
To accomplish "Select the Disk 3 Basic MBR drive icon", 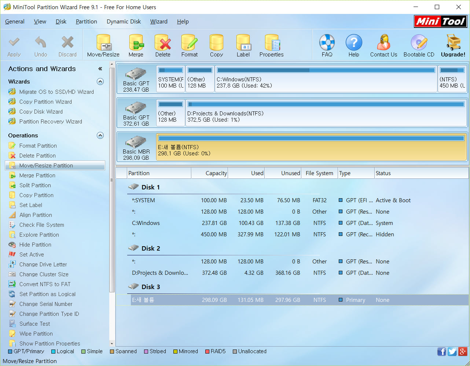I will [x=136, y=143].
